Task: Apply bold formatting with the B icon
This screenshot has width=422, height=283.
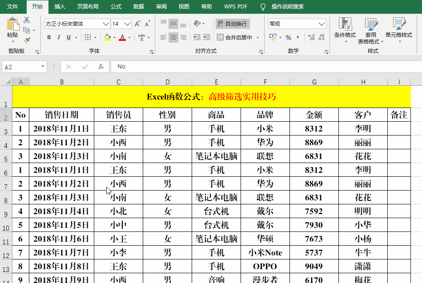Action: pyautogui.click(x=49, y=37)
